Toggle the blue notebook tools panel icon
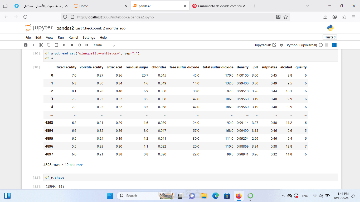This screenshot has height=202, width=360. [334, 45]
